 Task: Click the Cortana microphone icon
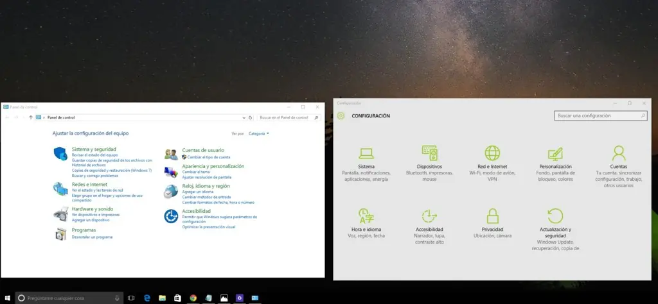(117, 298)
